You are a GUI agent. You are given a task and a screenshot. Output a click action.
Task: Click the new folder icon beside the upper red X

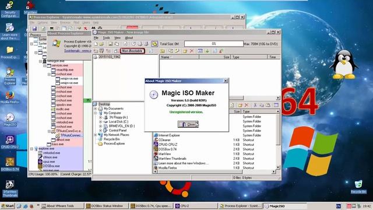185,51
